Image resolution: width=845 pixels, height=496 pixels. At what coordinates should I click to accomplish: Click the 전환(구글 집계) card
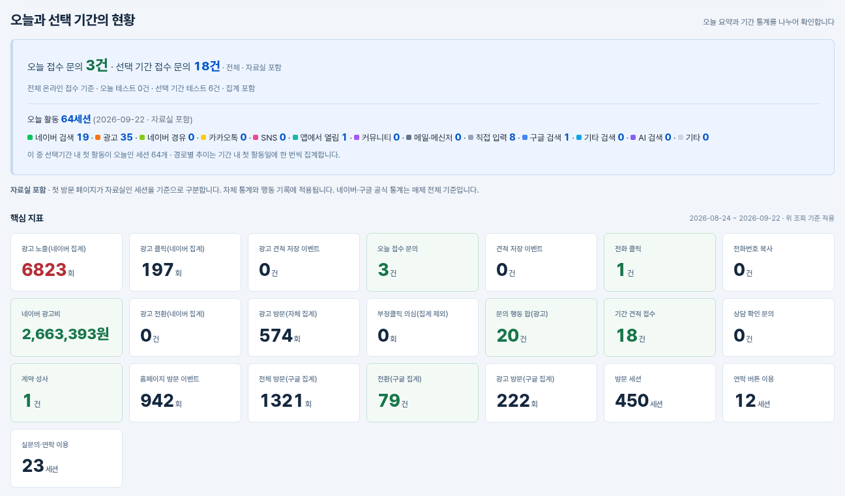(x=422, y=393)
